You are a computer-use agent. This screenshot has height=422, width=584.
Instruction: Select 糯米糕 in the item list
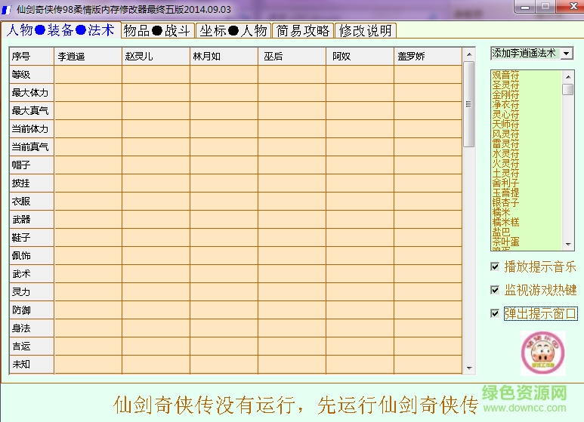coord(505,222)
